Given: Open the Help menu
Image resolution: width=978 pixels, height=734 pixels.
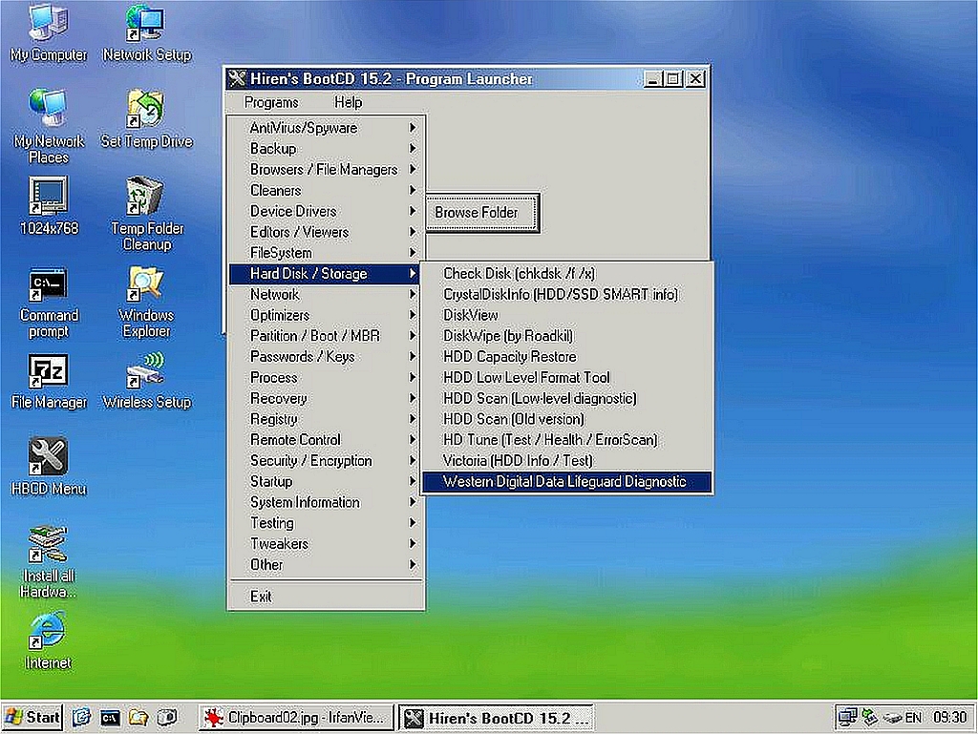Looking at the screenshot, I should (348, 102).
